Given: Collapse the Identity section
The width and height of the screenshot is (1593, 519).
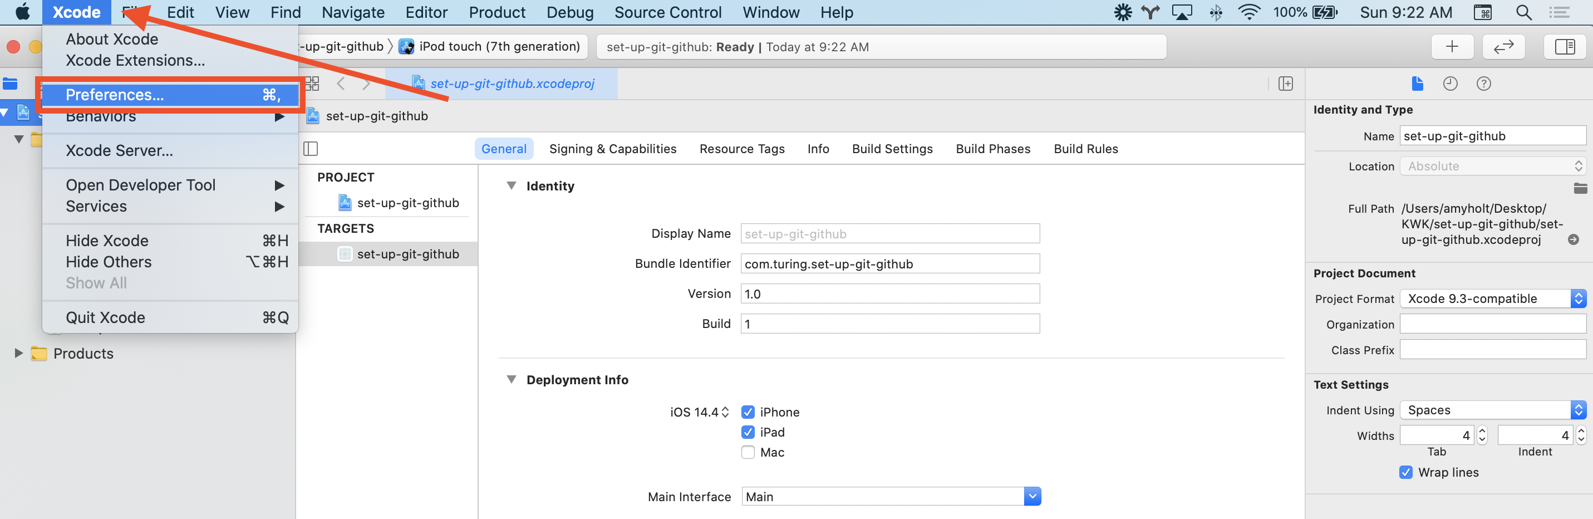Looking at the screenshot, I should 512,185.
